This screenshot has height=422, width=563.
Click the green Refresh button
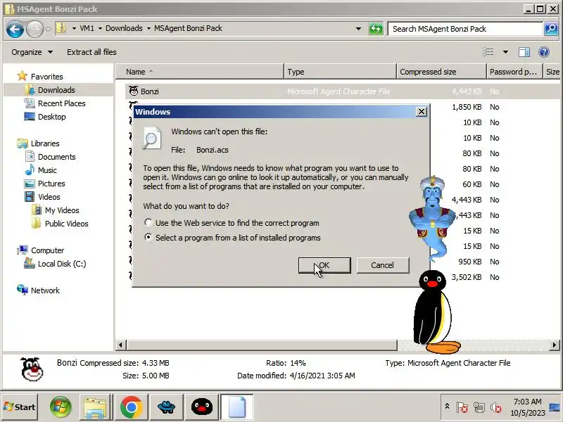[376, 29]
